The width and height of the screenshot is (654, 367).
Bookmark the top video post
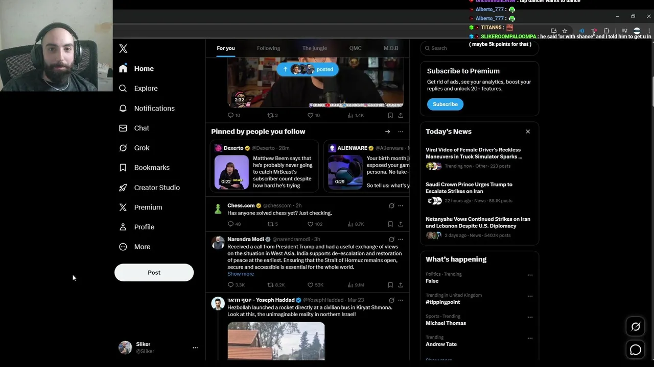tap(390, 115)
